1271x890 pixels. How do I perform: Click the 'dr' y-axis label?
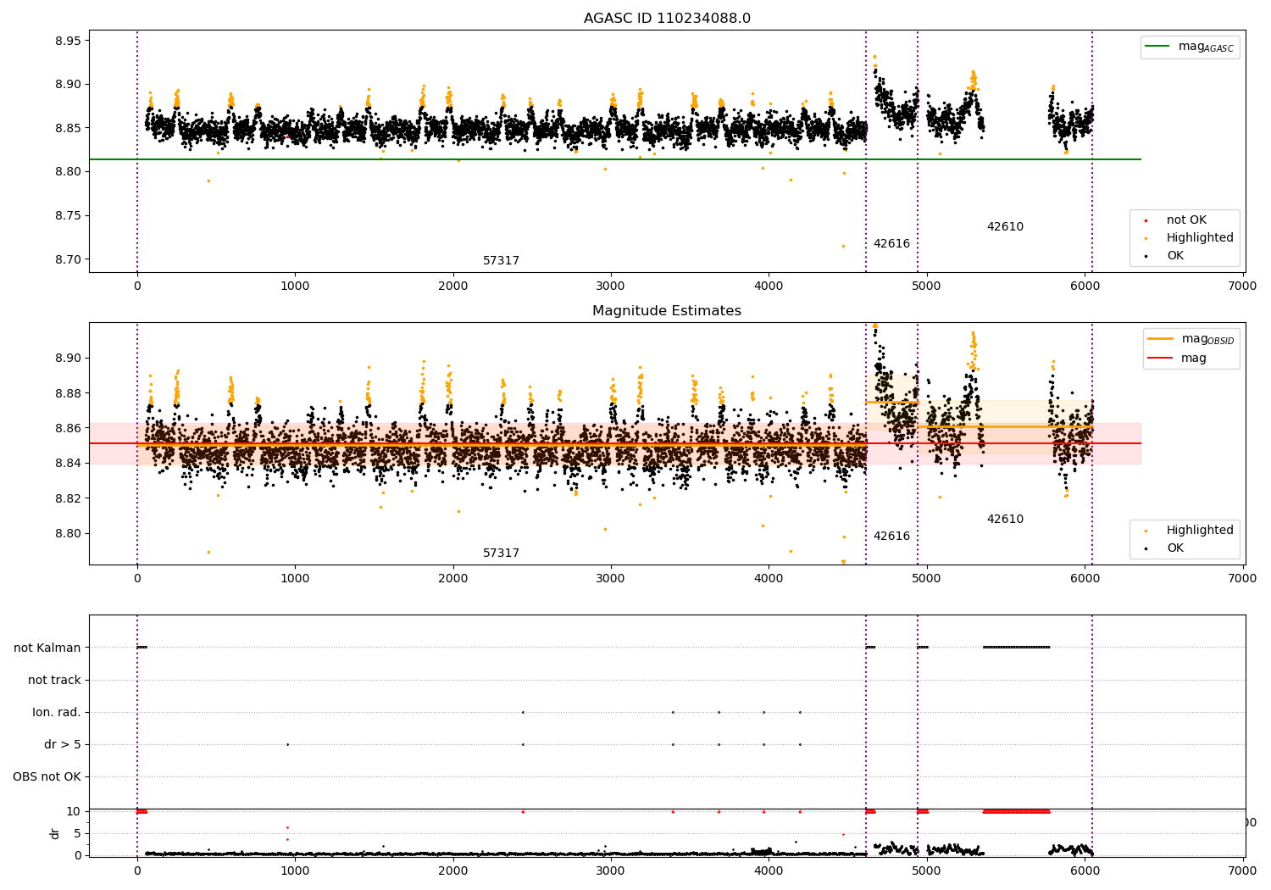55,833
